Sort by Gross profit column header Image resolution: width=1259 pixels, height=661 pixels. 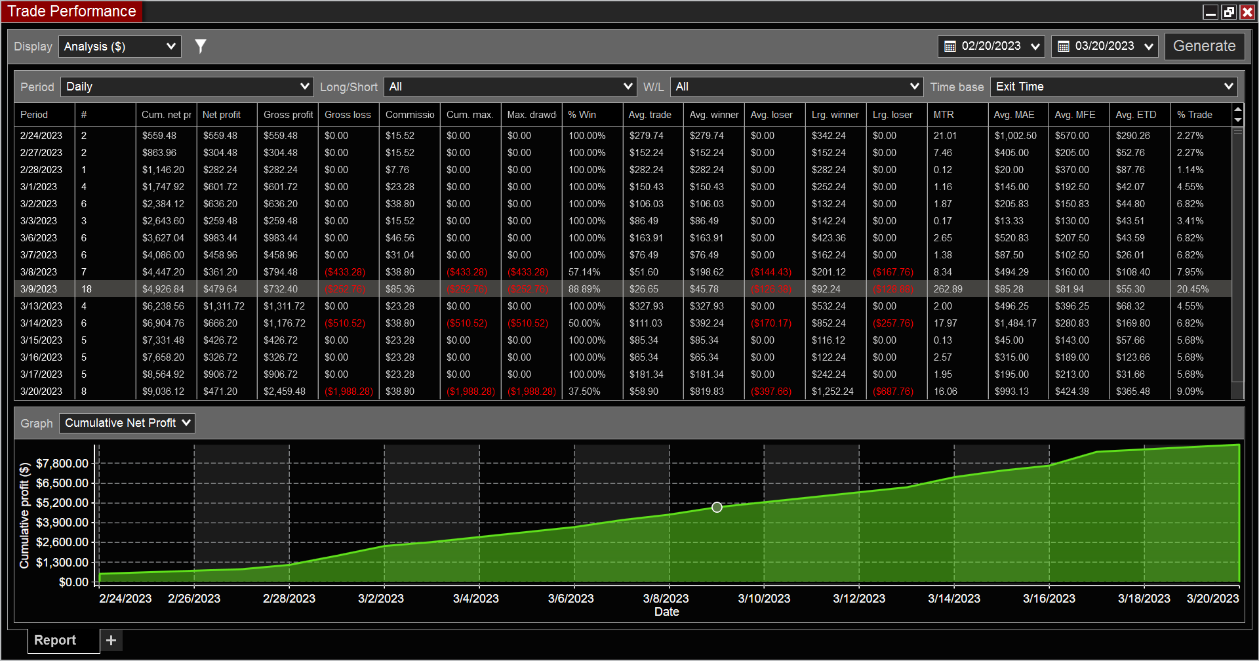tap(289, 115)
